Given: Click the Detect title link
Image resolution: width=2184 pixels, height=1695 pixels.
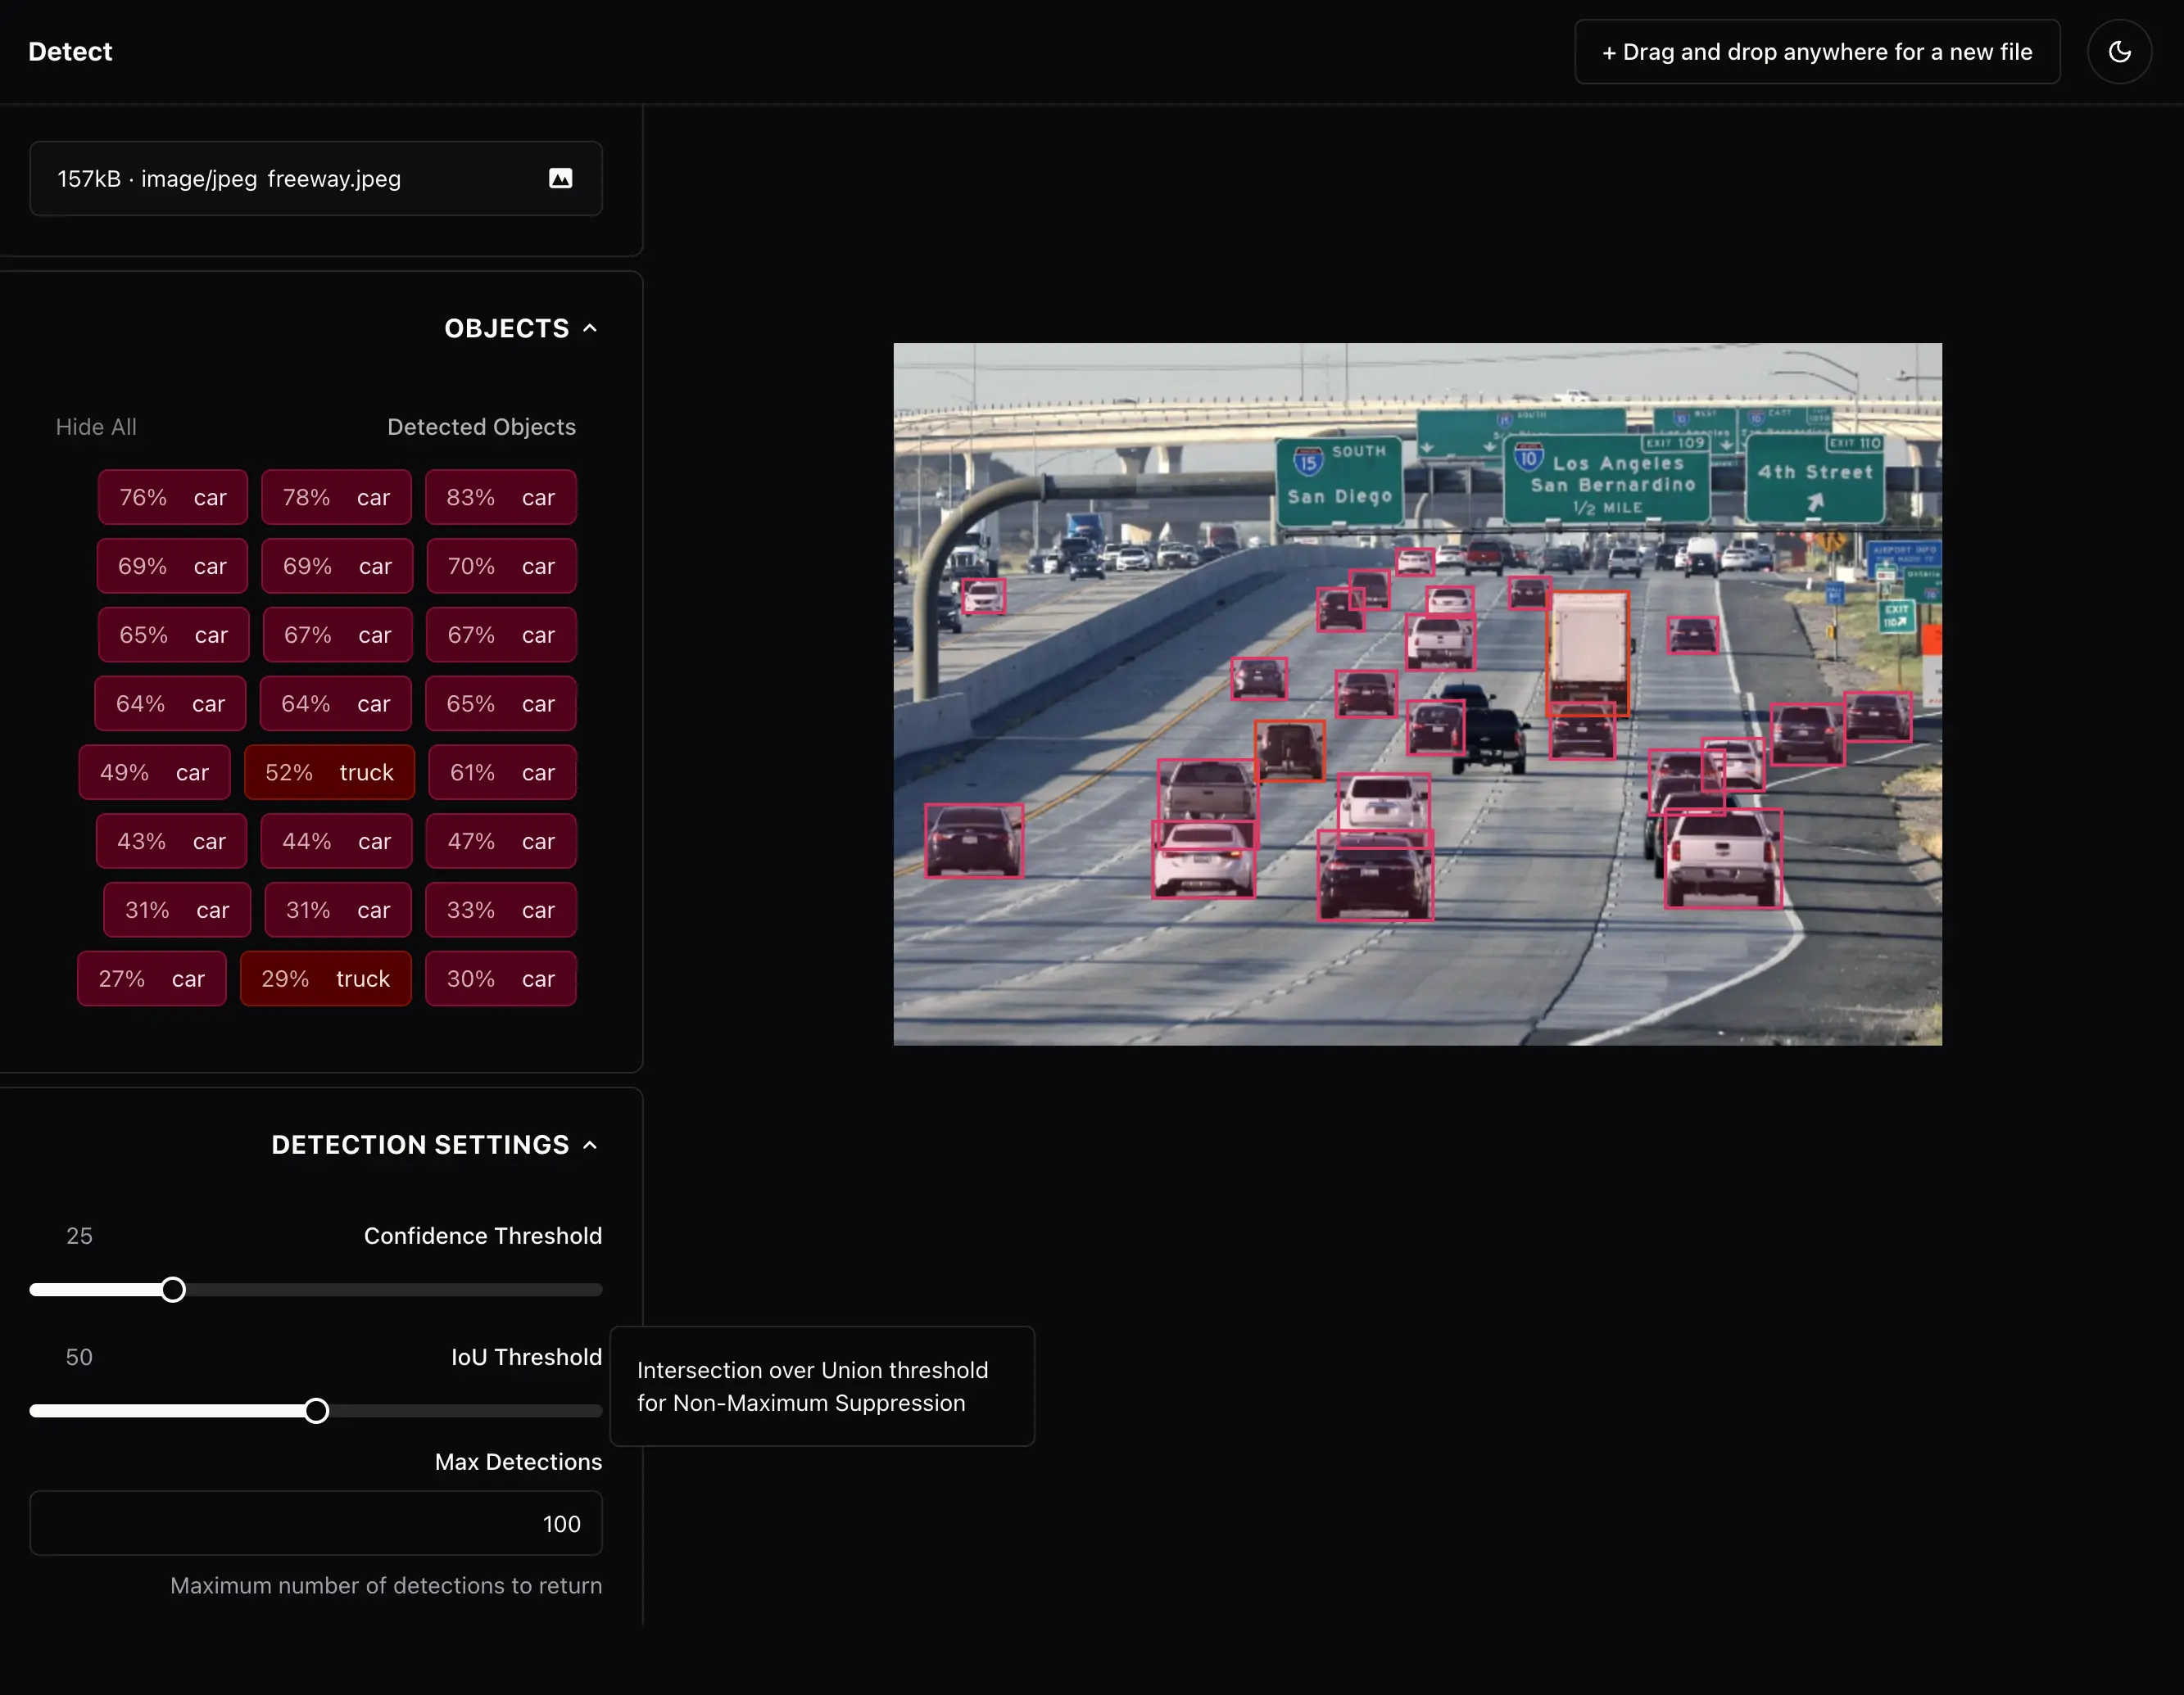Looking at the screenshot, I should coord(70,52).
